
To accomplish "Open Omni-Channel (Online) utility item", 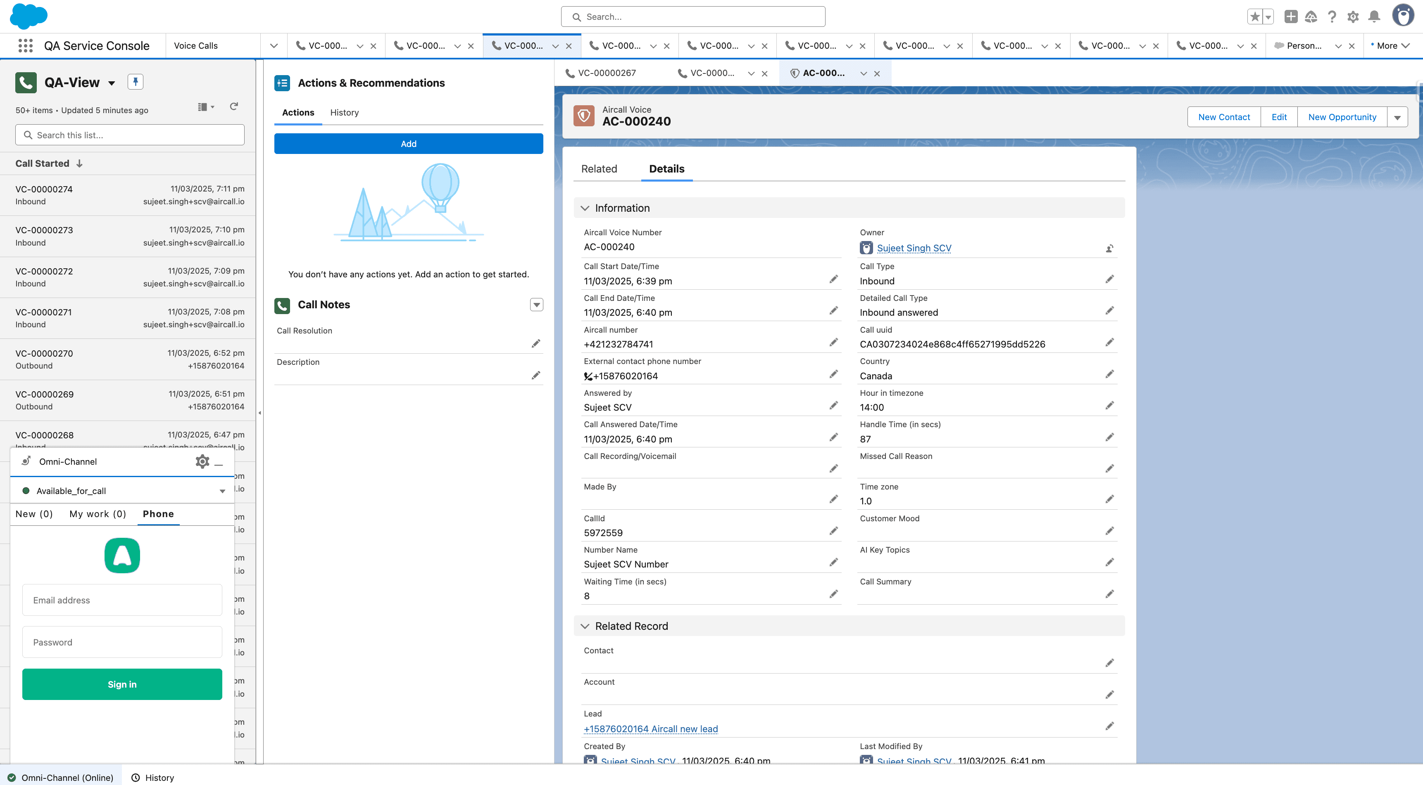I will pos(60,777).
